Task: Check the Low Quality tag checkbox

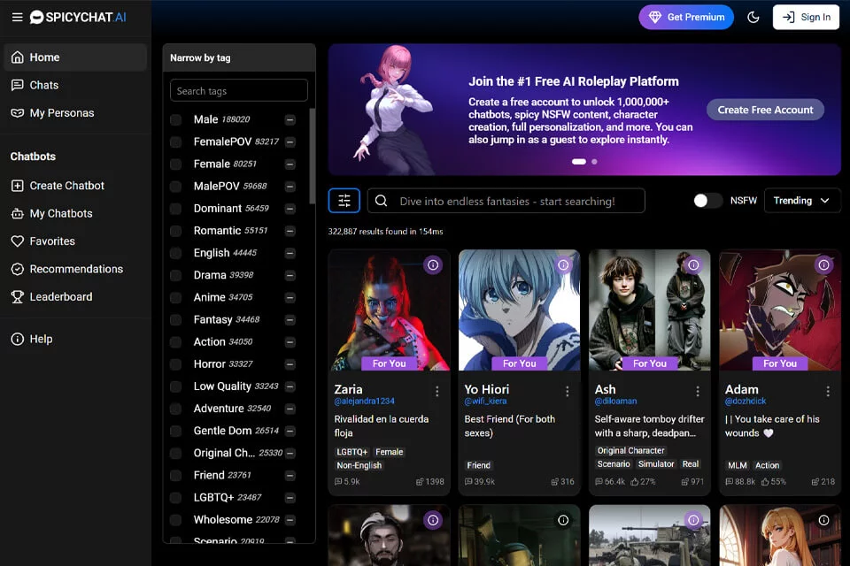Action: pyautogui.click(x=175, y=386)
